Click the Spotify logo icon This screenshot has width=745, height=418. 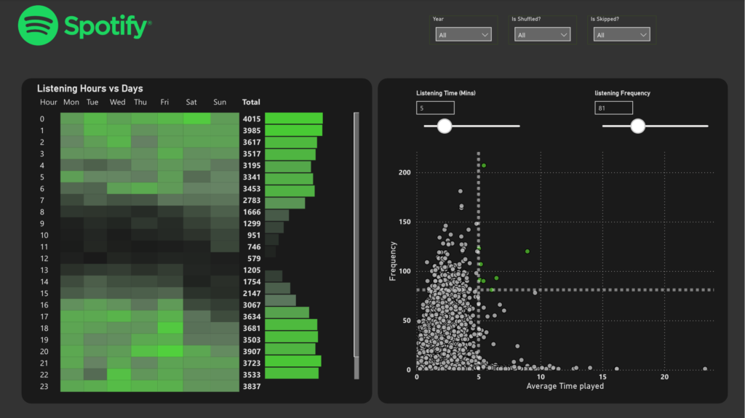pyautogui.click(x=38, y=25)
